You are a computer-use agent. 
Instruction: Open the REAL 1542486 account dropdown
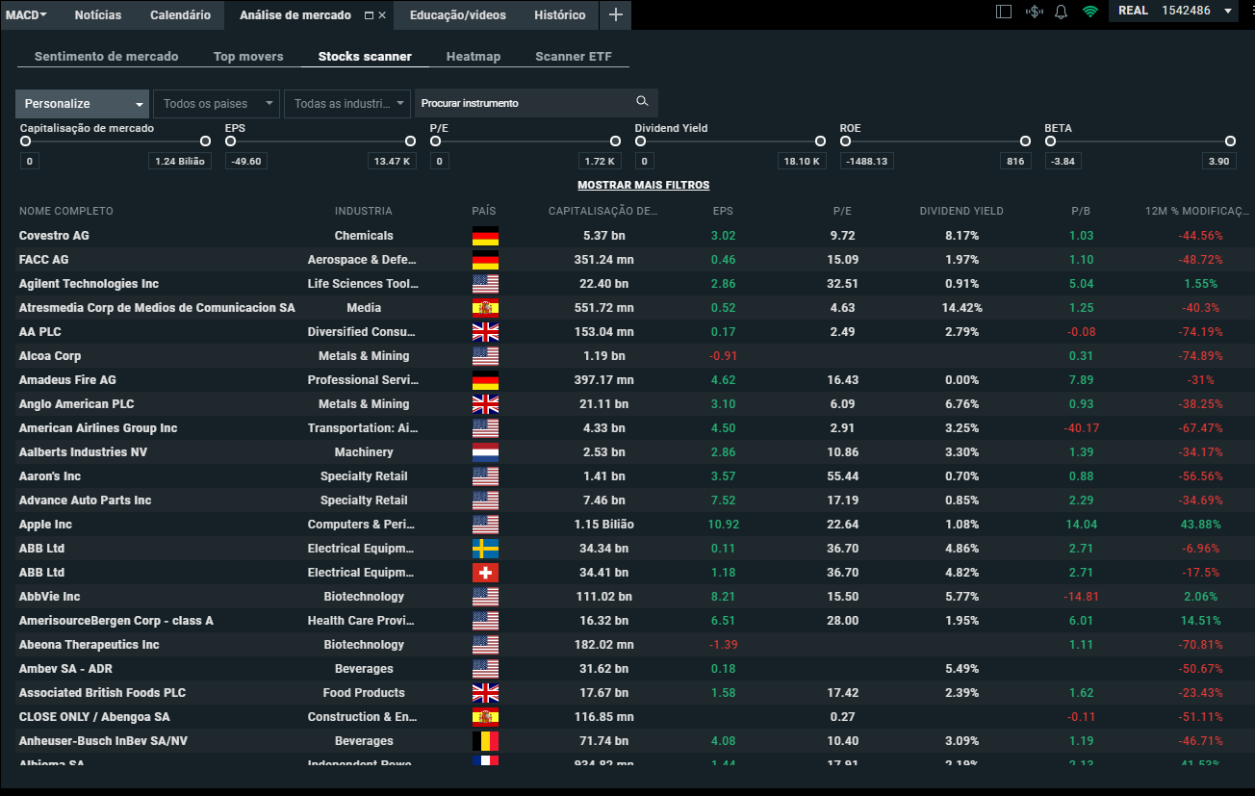point(1174,11)
